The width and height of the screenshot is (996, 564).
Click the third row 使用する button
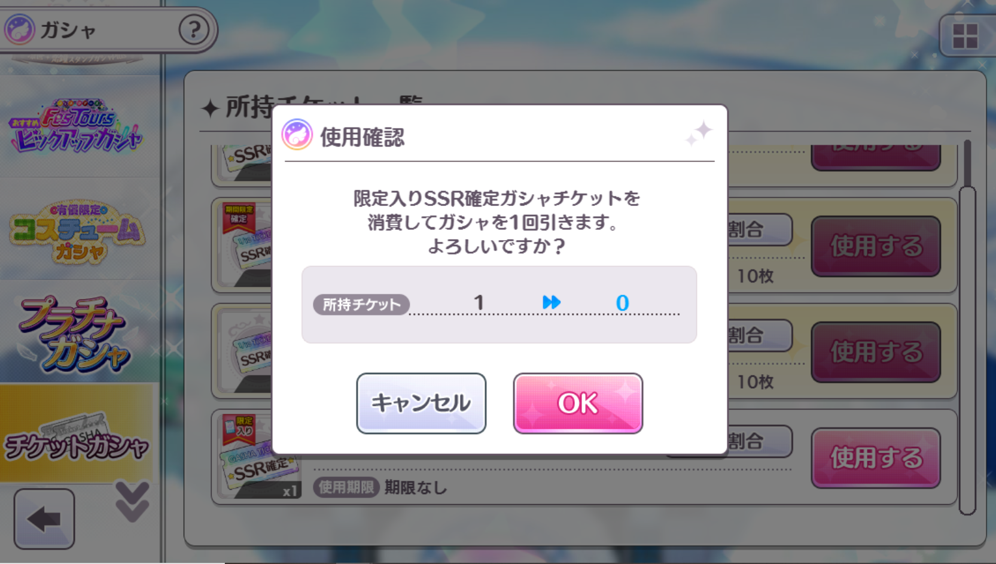point(876,352)
